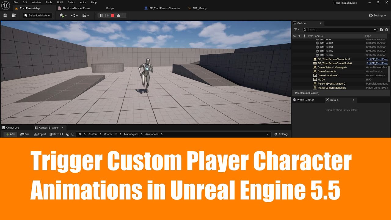Click the star column header in the Outliner
Viewport: 391px width, 220px height.
pos(299,36)
